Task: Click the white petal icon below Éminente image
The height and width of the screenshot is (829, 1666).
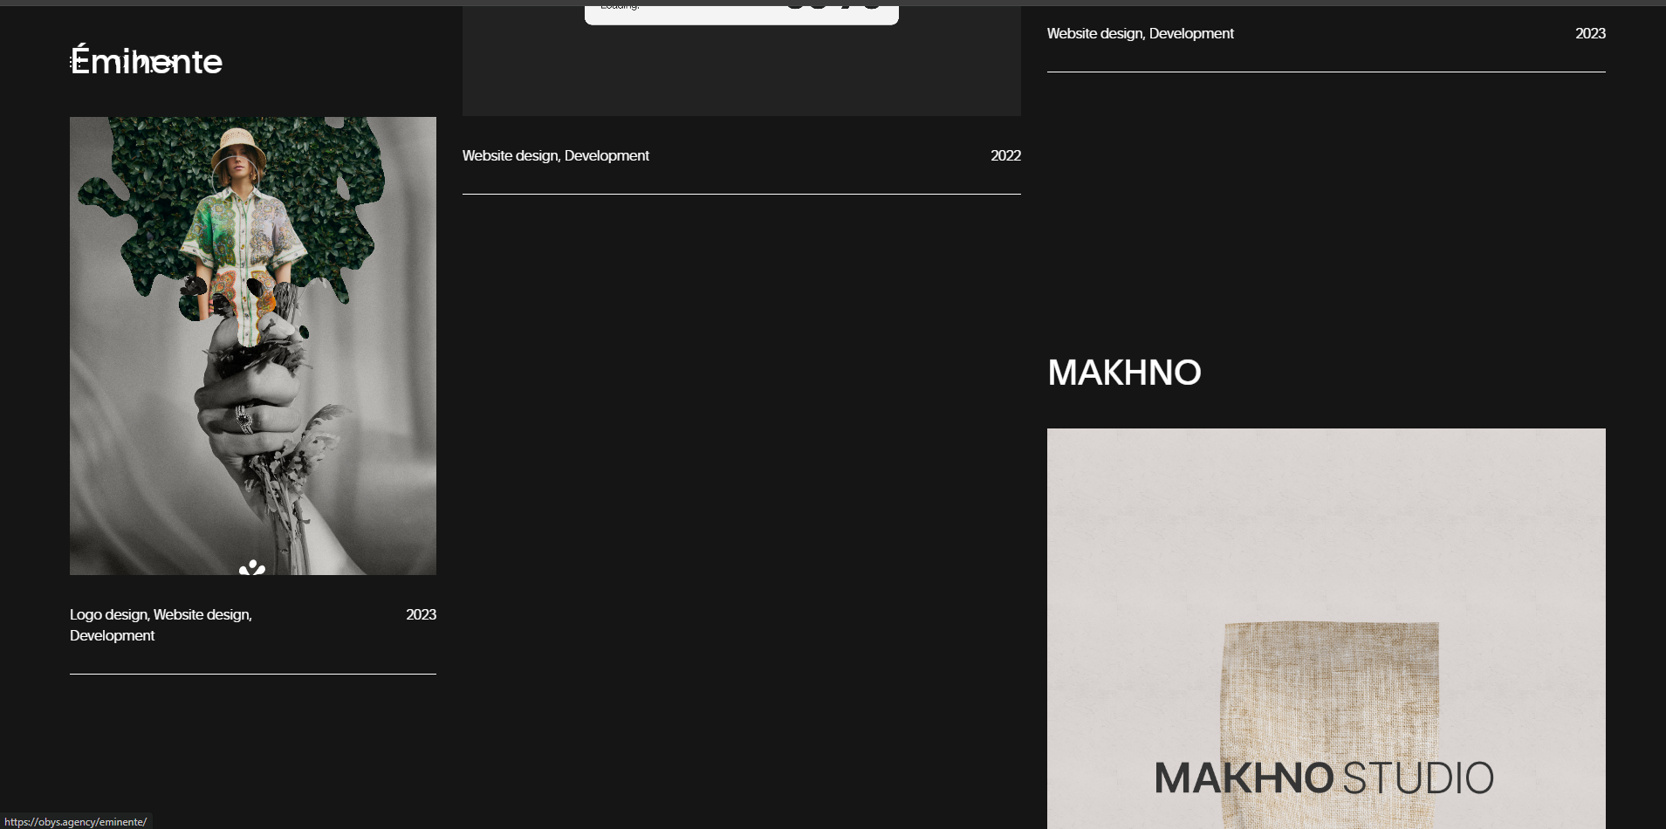Action: click(x=252, y=567)
